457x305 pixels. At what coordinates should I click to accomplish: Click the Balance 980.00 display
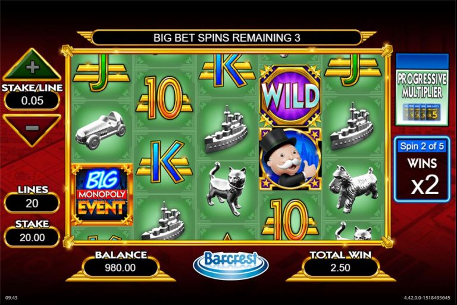click(x=120, y=267)
